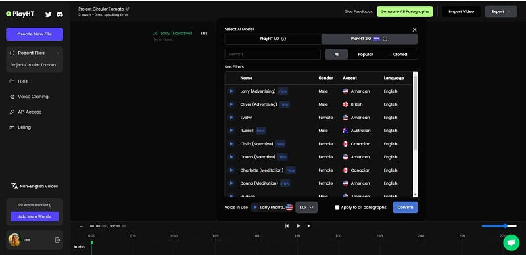
Task: Switch to the All voices tab
Action: [337, 54]
